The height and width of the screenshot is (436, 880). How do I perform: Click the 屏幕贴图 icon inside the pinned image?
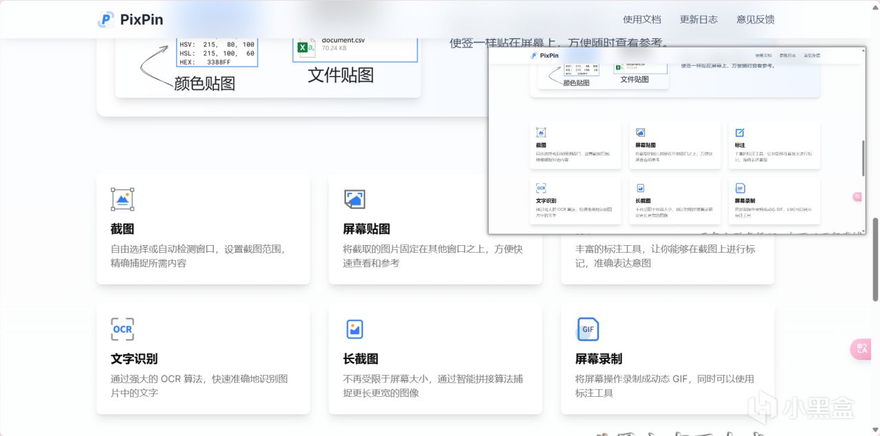tap(640, 133)
